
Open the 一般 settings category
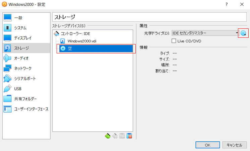(26, 18)
